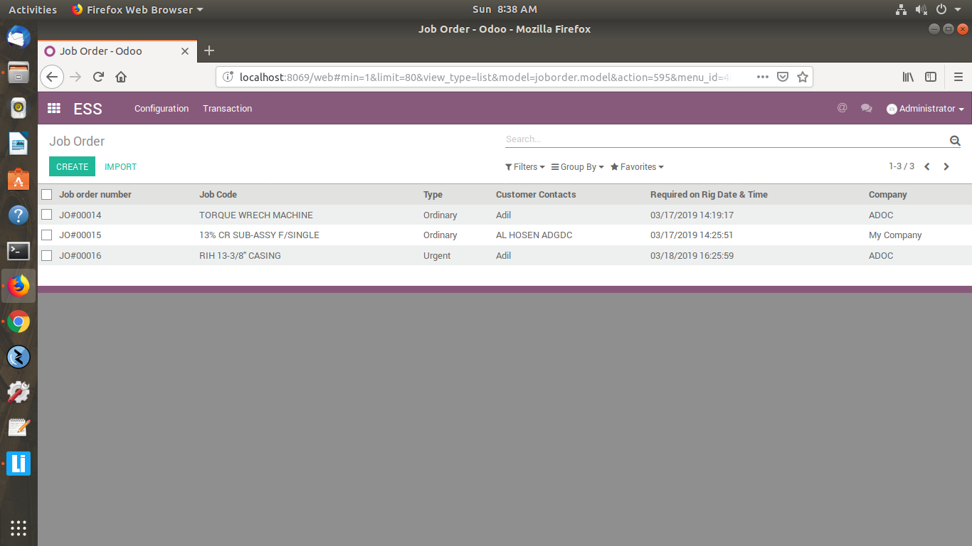The image size is (972, 546).
Task: Tick the checkbox for JO#00014
Action: (46, 214)
